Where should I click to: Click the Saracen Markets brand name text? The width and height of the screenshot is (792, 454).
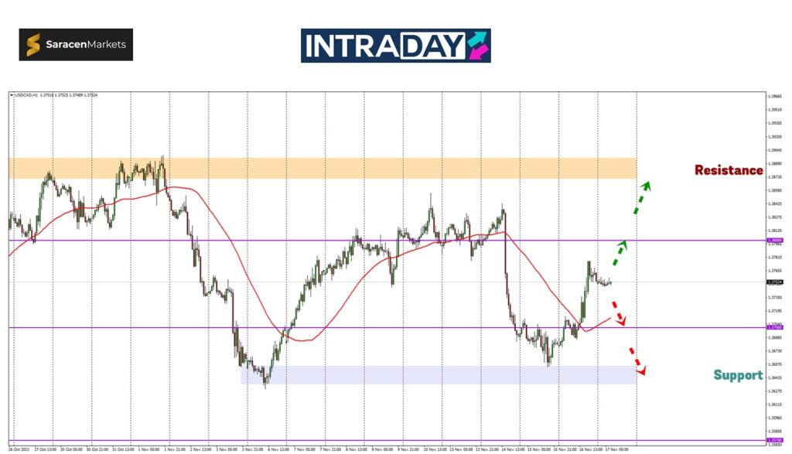[x=87, y=45]
